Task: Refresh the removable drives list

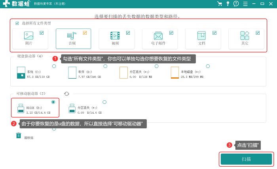Action: coord(66,94)
